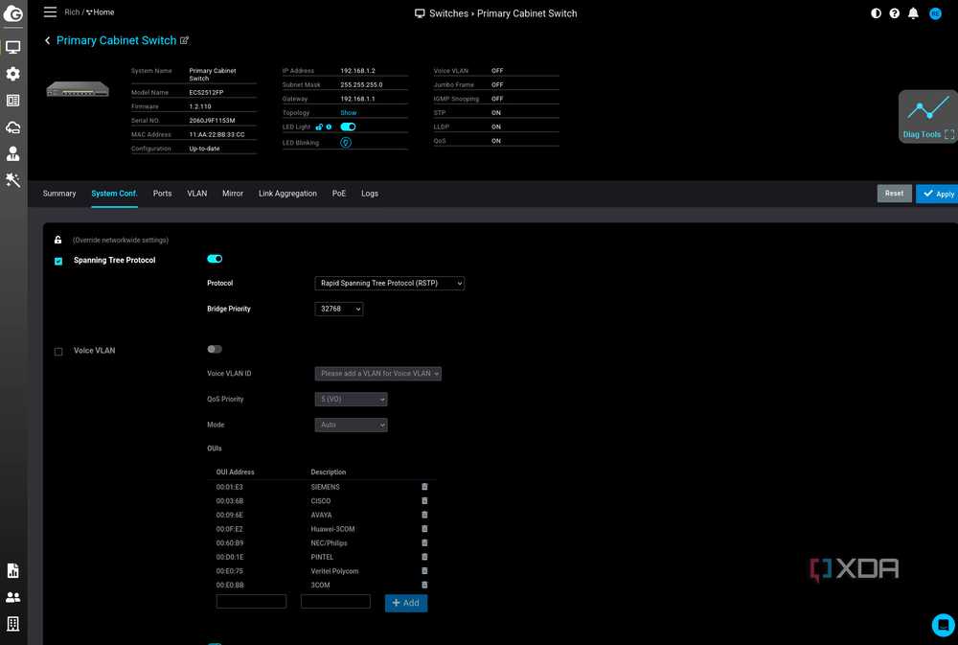Toggle the Spanning Tree Protocol switch
The image size is (958, 645).
[x=215, y=259]
